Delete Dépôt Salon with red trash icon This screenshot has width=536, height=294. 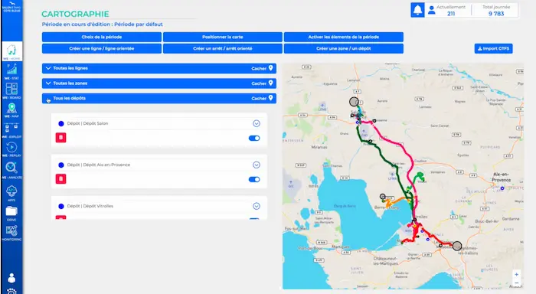[60, 137]
